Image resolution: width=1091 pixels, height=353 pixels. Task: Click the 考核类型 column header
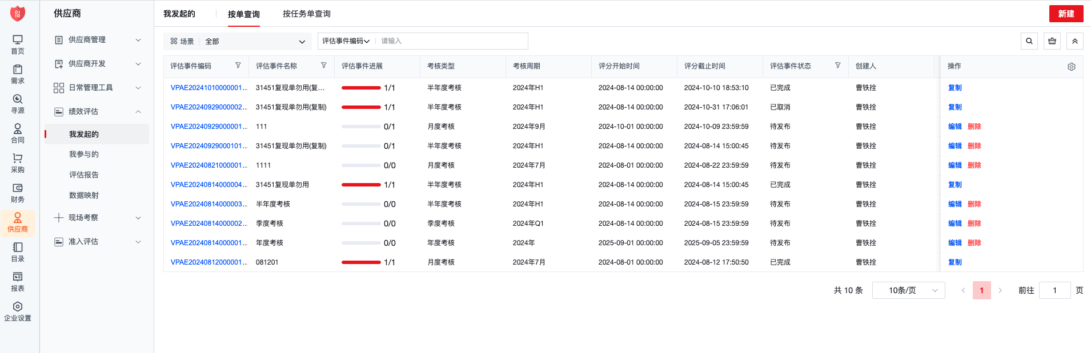click(441, 66)
